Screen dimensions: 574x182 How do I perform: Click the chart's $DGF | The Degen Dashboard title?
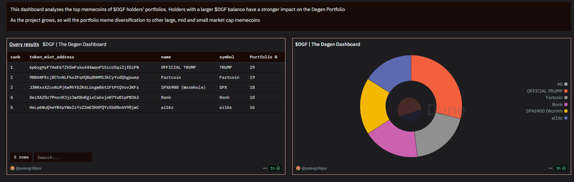coord(328,44)
